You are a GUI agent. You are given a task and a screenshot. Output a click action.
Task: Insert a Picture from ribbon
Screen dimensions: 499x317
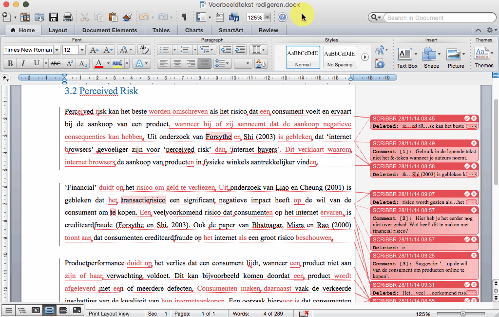coord(456,58)
